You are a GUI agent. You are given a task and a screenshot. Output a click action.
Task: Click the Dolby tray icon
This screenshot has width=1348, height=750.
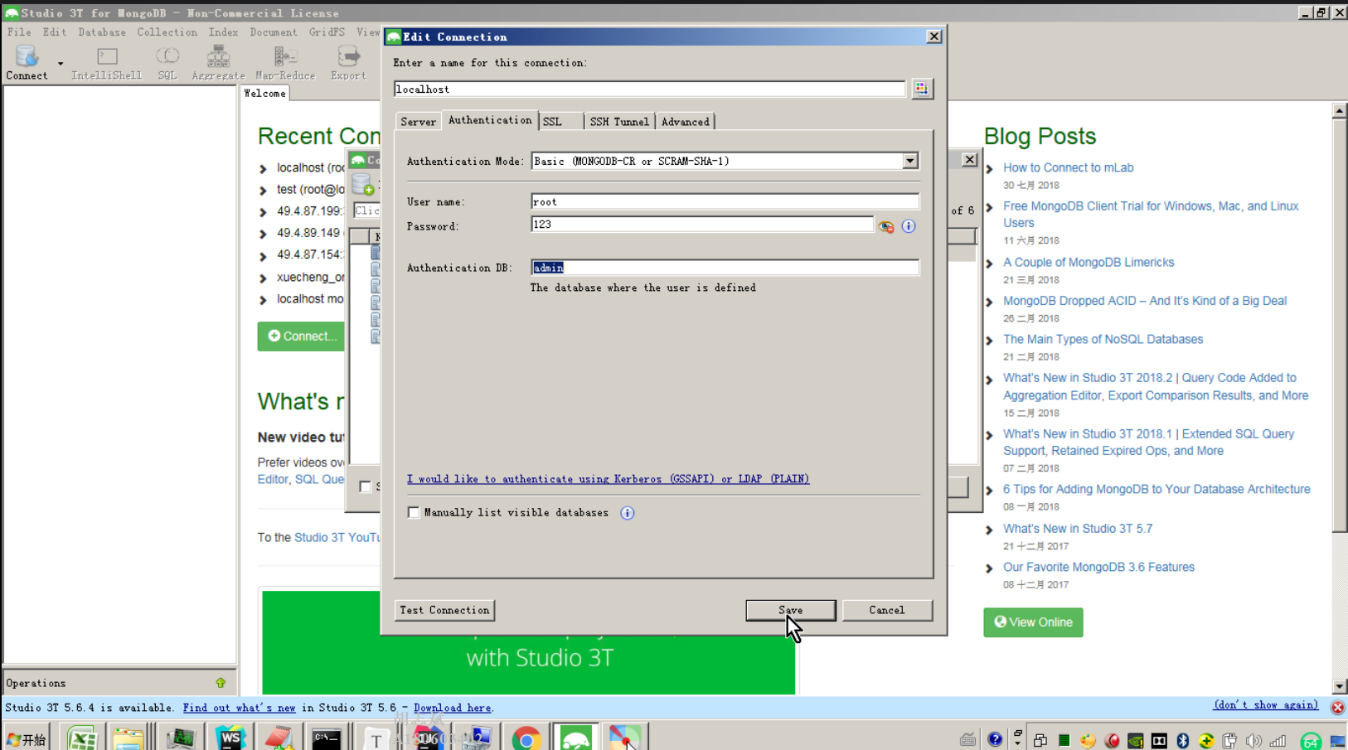tap(1159, 740)
